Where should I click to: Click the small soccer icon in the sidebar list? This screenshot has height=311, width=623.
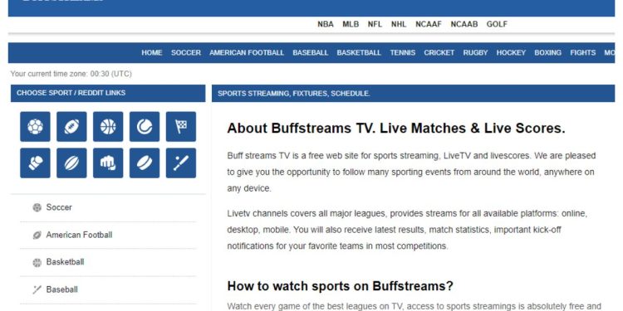point(37,207)
